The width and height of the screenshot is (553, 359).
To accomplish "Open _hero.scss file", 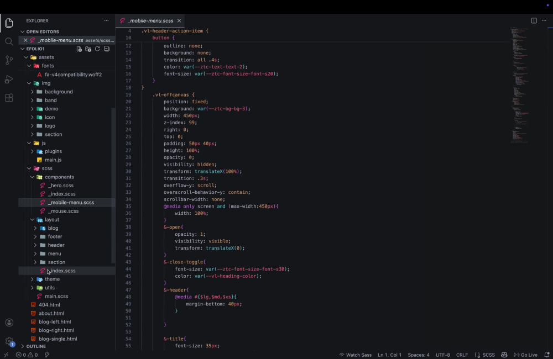I will tap(61, 186).
